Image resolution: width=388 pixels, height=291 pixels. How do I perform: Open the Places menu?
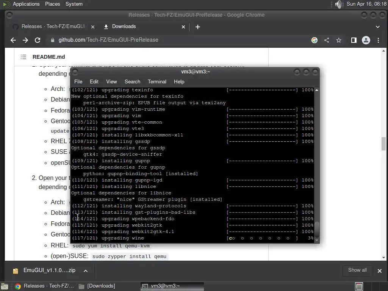tap(52, 4)
